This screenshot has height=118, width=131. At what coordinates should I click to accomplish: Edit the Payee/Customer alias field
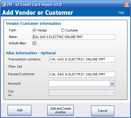click(x=82, y=74)
